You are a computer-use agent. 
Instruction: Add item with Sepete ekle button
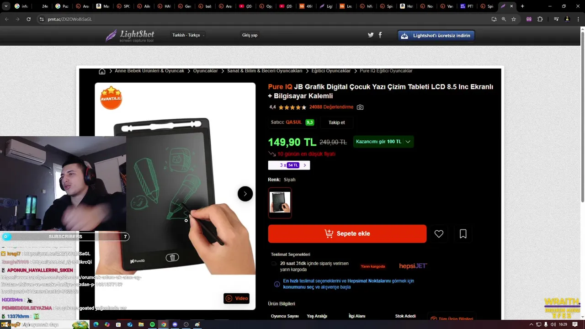point(347,233)
